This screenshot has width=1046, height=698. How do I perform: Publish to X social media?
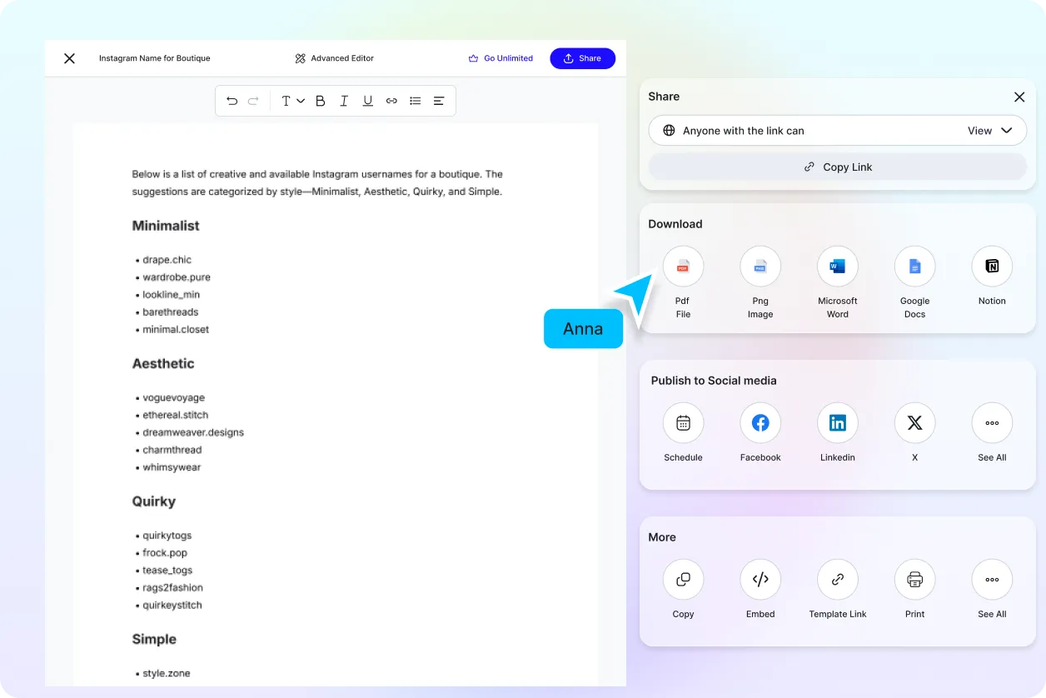(x=914, y=422)
